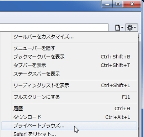
Task: Select リーディングリストを表示 menu item
Action: point(69,85)
